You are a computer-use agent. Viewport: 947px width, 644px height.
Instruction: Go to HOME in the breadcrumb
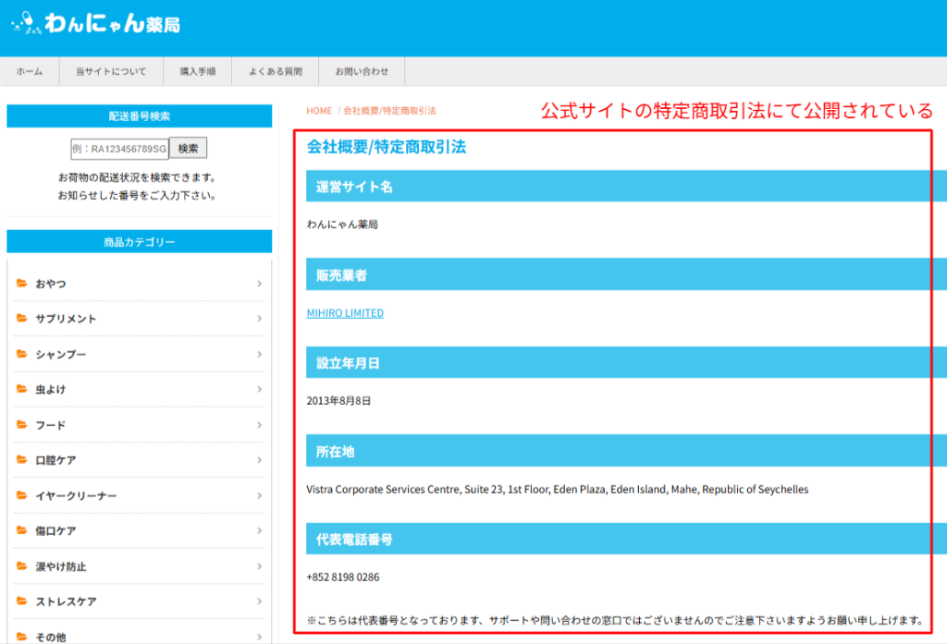[x=319, y=111]
